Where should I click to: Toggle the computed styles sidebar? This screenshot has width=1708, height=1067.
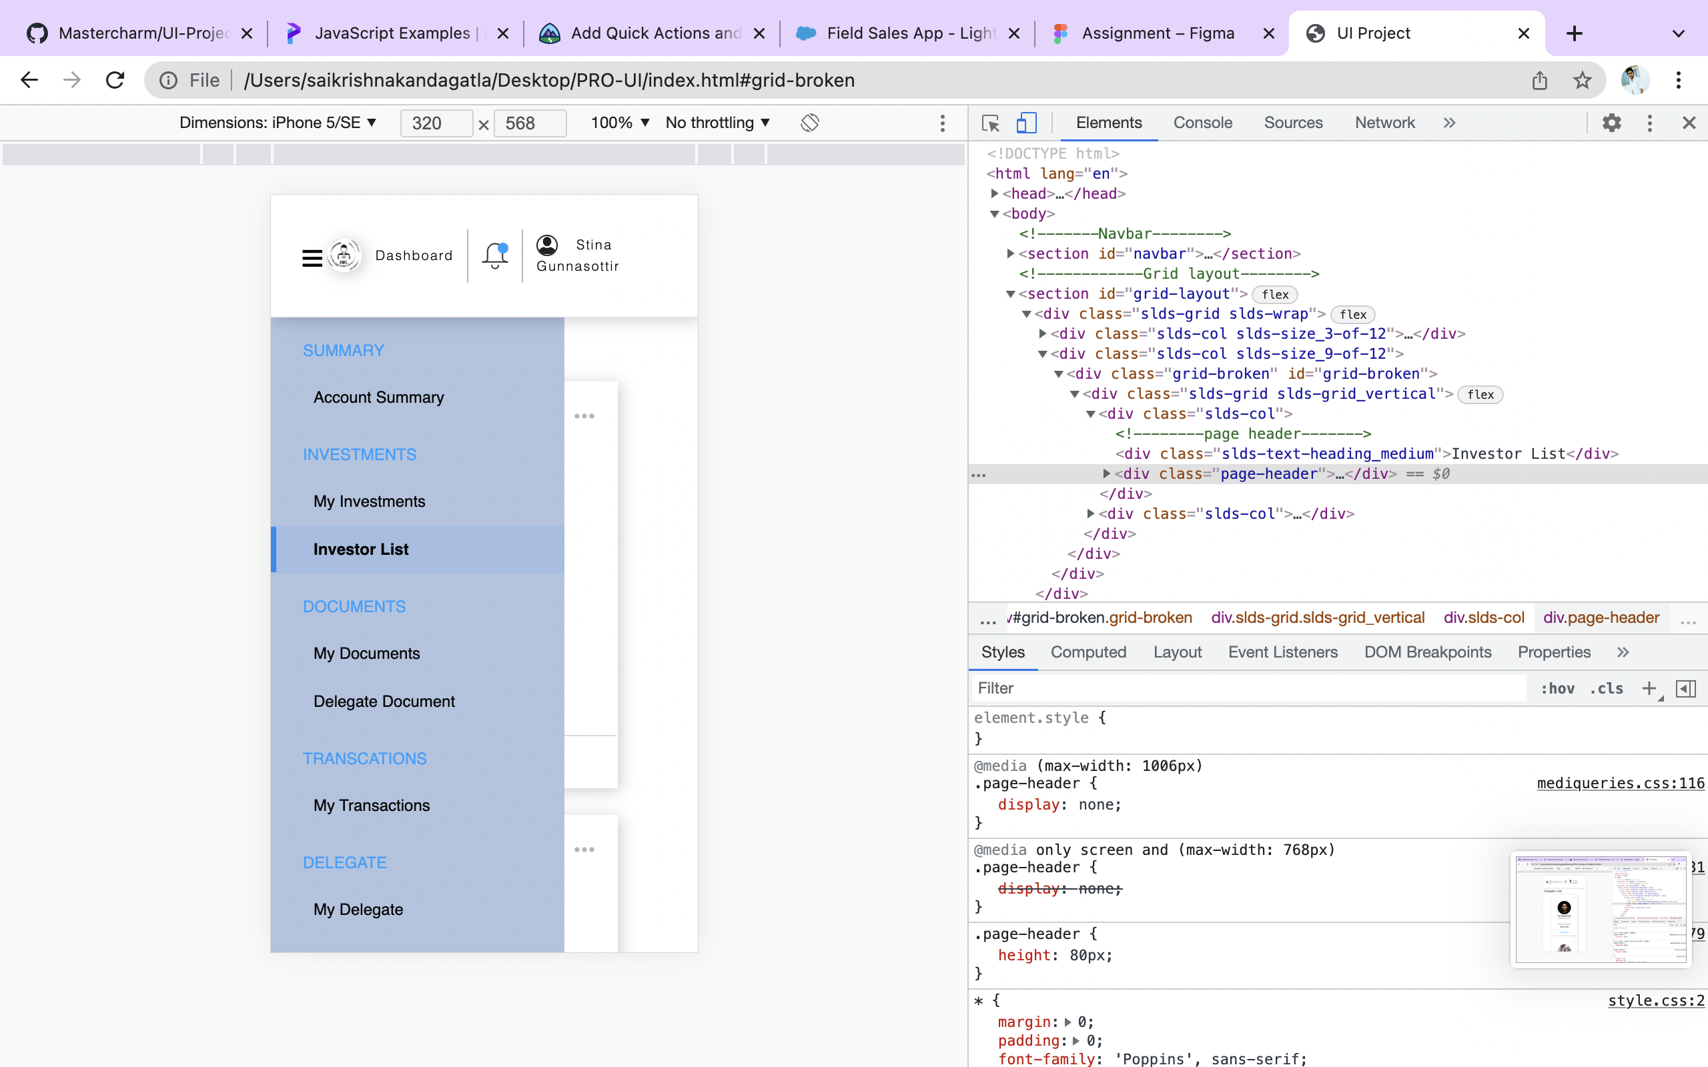(x=1685, y=688)
